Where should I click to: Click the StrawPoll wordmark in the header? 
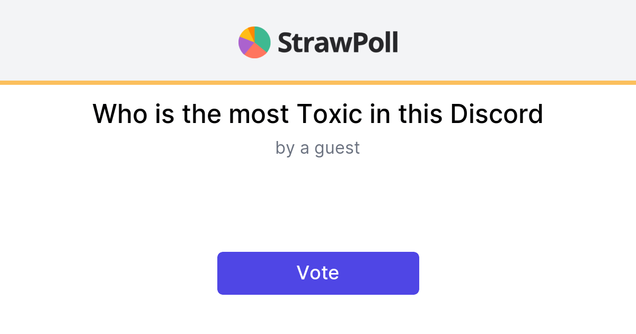pyautogui.click(x=337, y=42)
